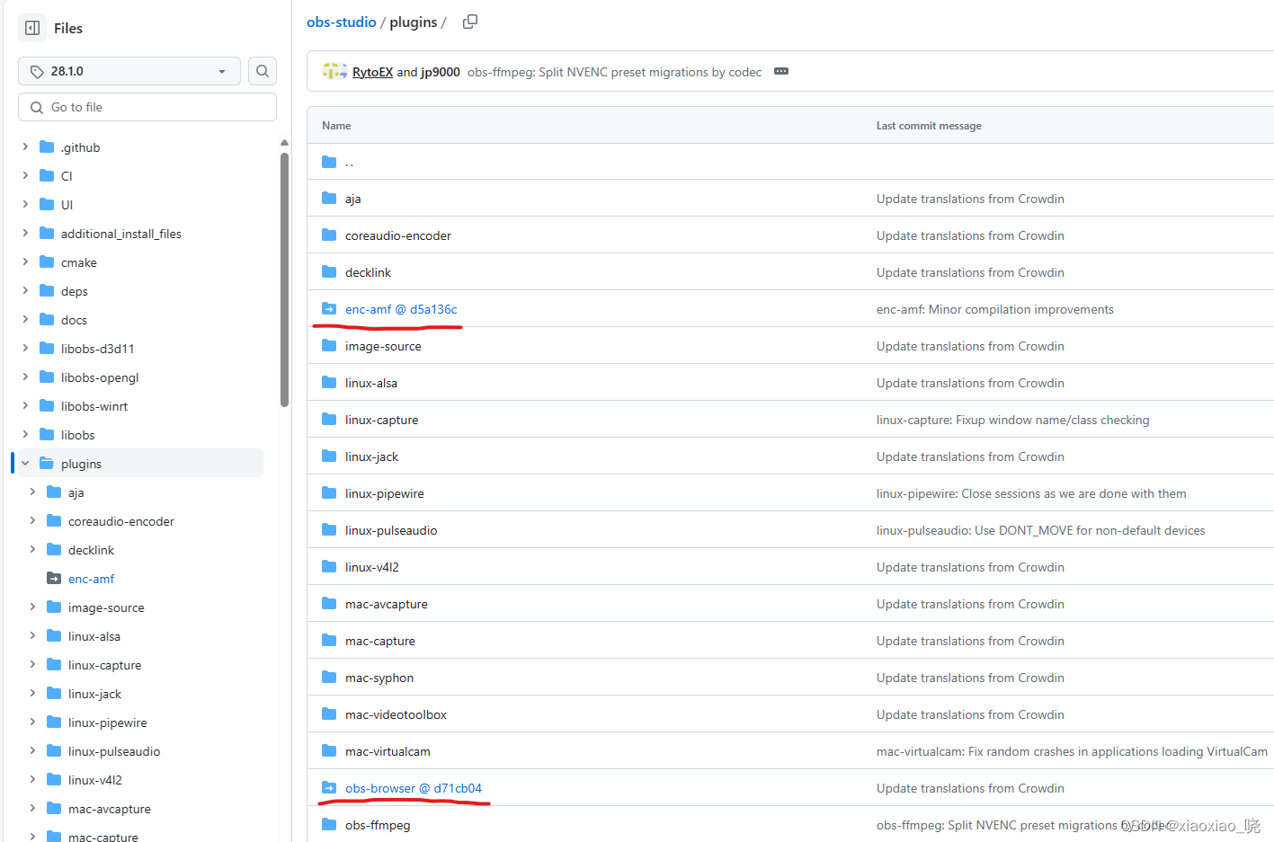The width and height of the screenshot is (1274, 842).
Task: Expand the aja subfolder chevron in tree
Action: point(32,492)
